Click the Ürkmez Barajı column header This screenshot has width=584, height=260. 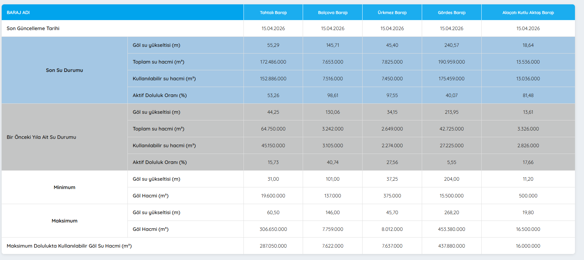(392, 12)
